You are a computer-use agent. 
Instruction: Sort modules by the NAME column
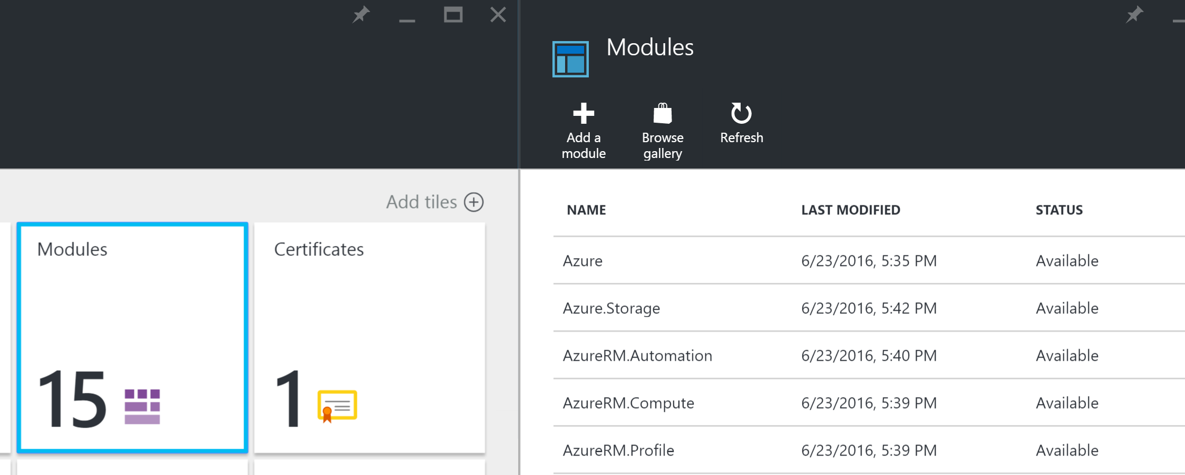pyautogui.click(x=586, y=210)
